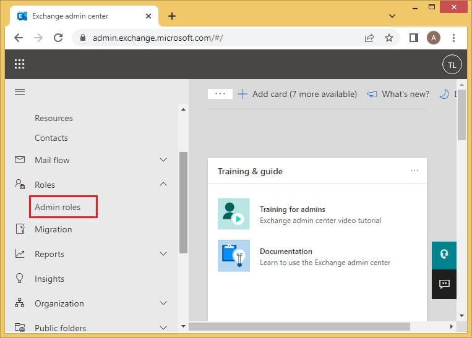Screen dimensions: 472x338
Task: Open the Documentation clipboard thumbnail
Action: 234,256
